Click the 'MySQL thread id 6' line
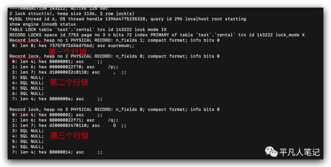The width and height of the screenshot is (331, 167). click(x=128, y=19)
